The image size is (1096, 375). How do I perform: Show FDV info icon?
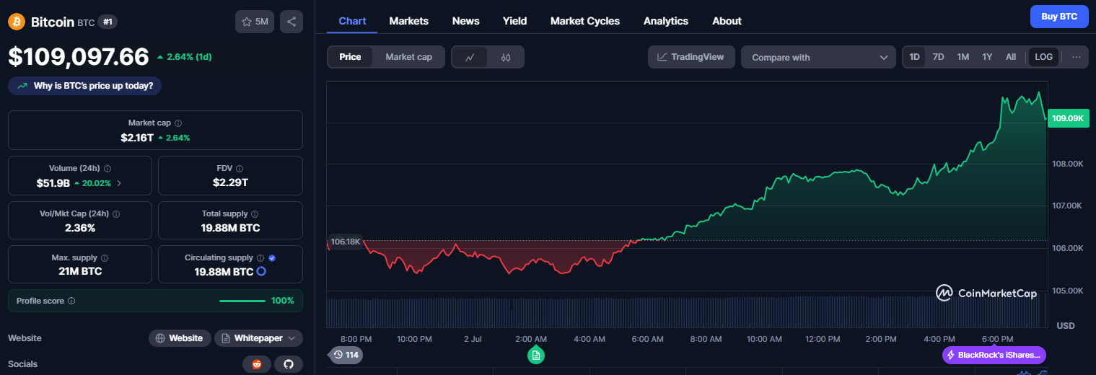coord(240,168)
